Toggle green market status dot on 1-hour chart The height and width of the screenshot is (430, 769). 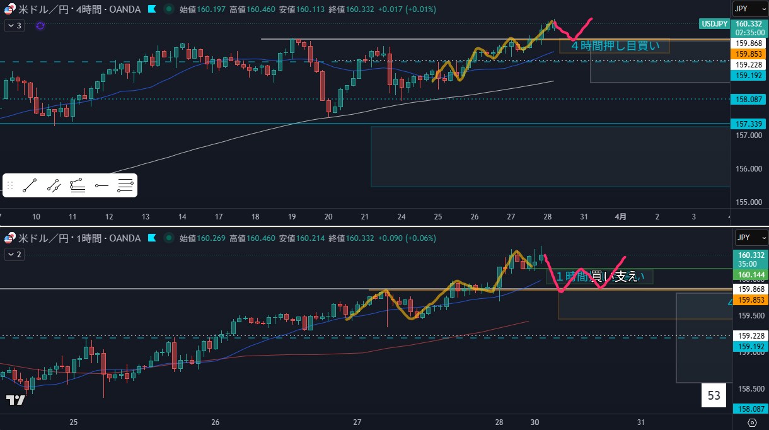(168, 238)
